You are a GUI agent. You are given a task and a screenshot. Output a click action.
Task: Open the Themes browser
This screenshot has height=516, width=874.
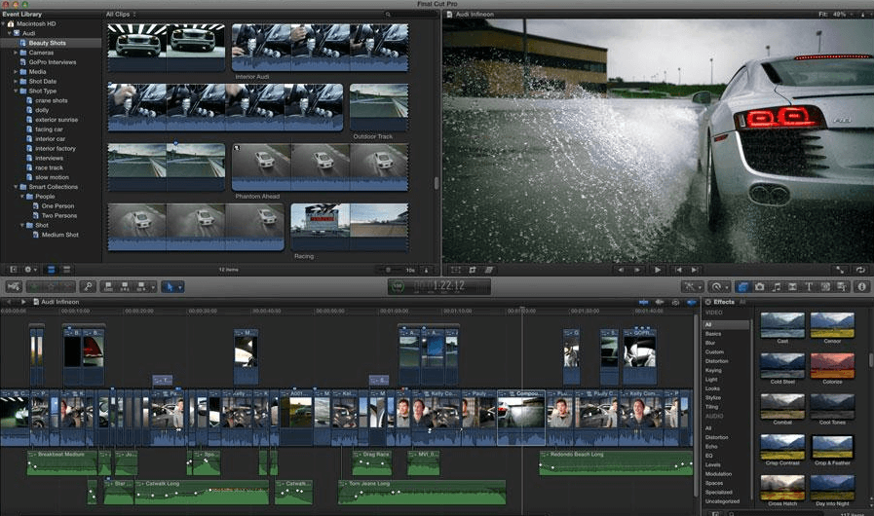point(842,286)
